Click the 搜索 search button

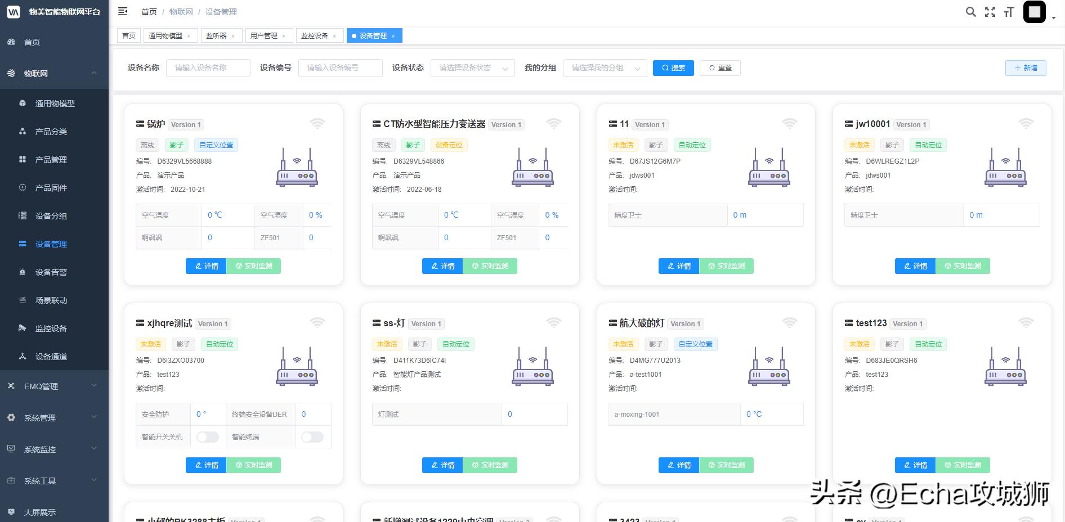pyautogui.click(x=673, y=67)
